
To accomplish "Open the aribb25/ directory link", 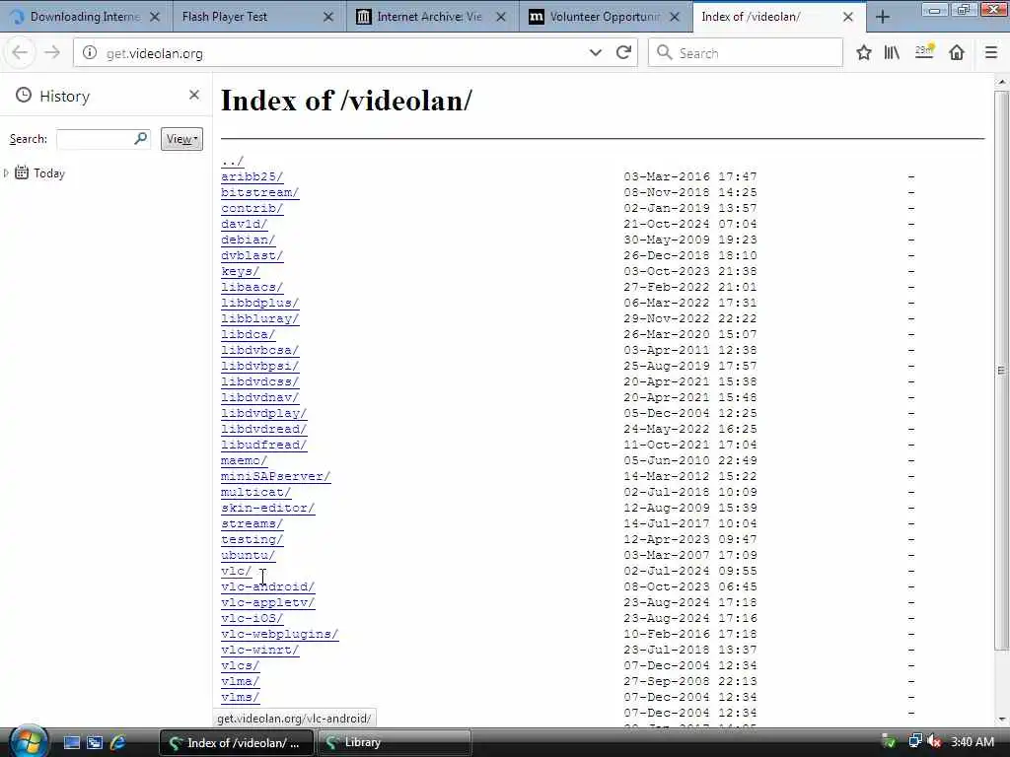I will (x=252, y=177).
